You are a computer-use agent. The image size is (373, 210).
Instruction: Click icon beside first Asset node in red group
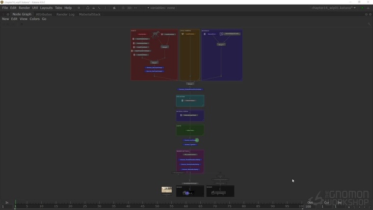(x=134, y=39)
